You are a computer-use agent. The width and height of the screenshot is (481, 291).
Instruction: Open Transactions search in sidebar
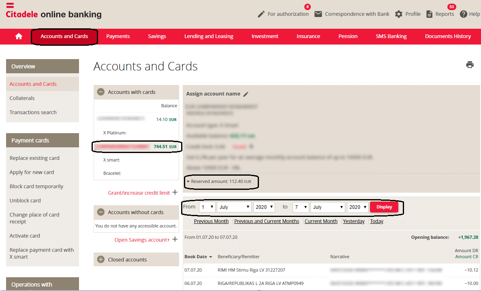pos(33,113)
